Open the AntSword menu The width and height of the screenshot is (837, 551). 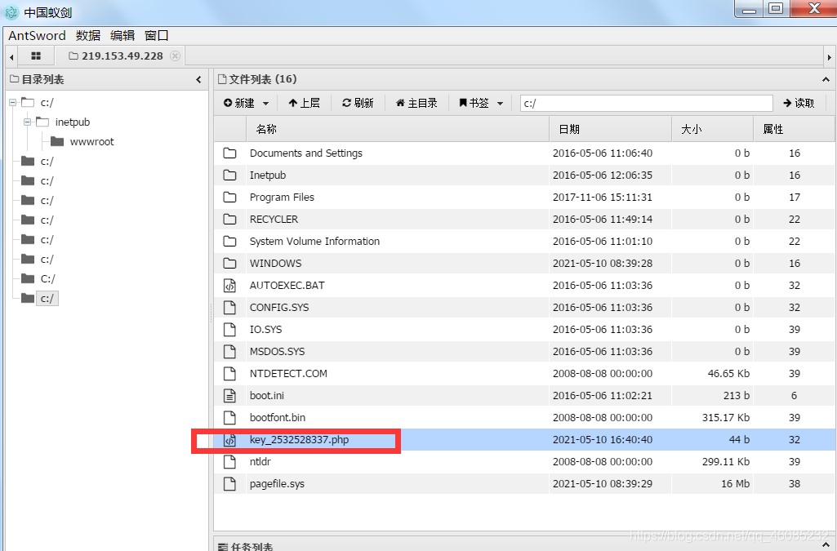(x=37, y=35)
